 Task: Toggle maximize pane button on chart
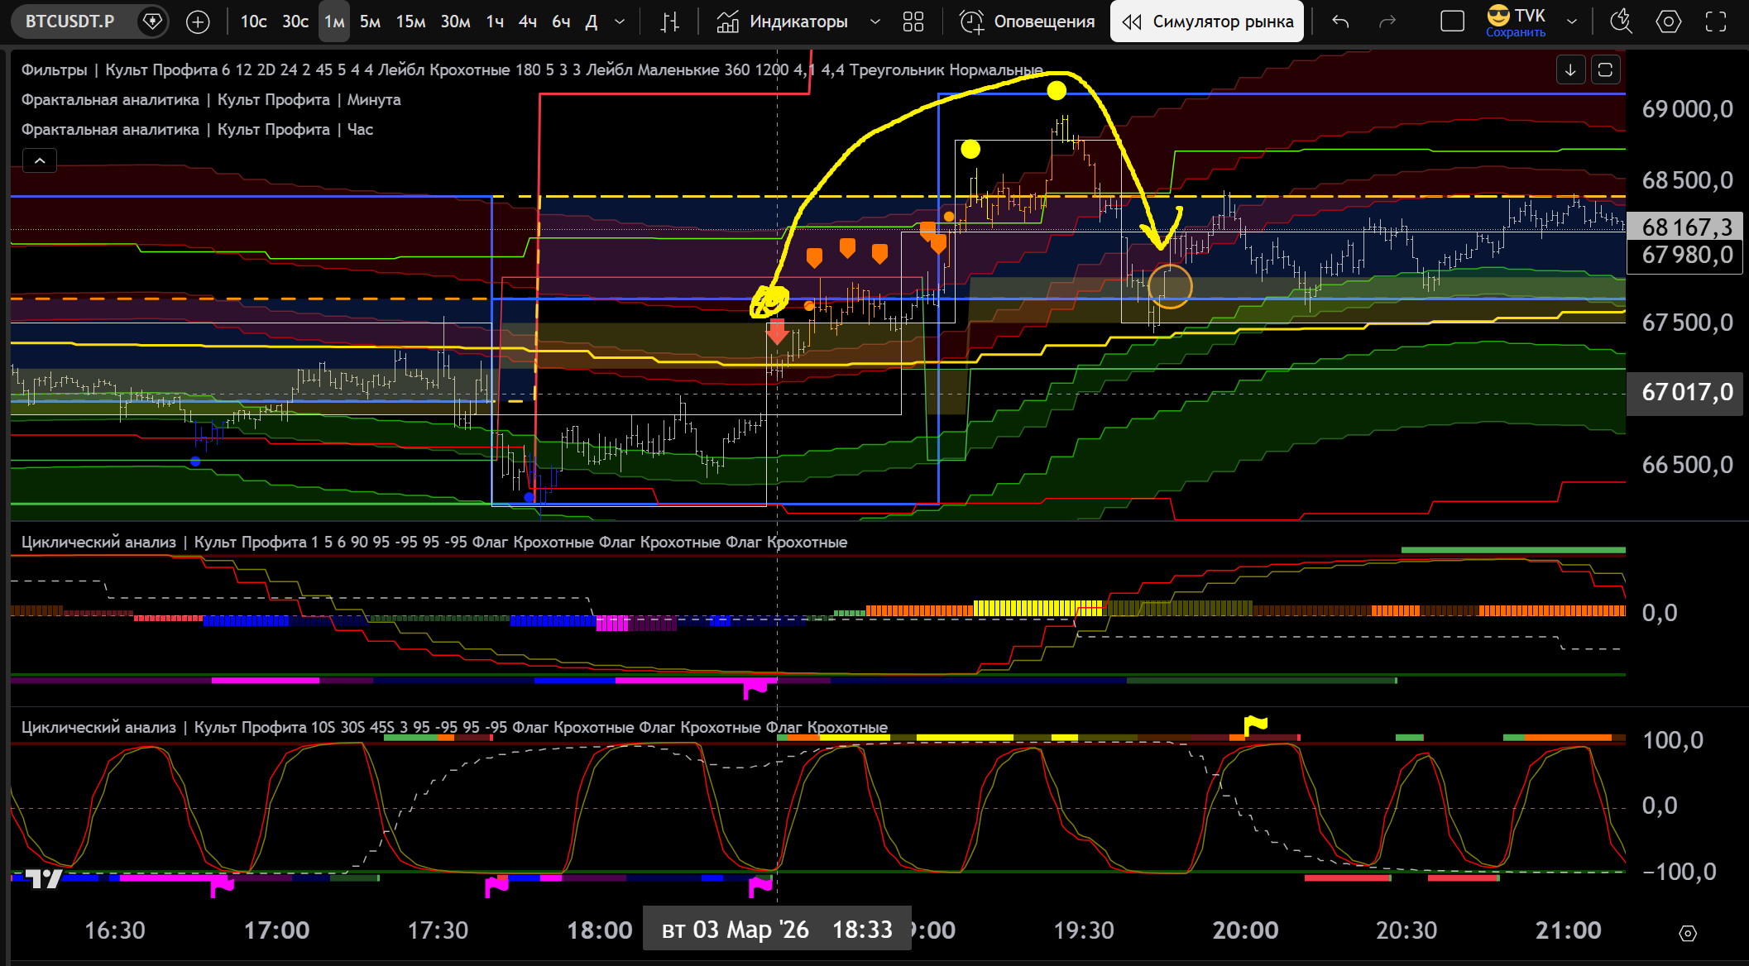1605,70
